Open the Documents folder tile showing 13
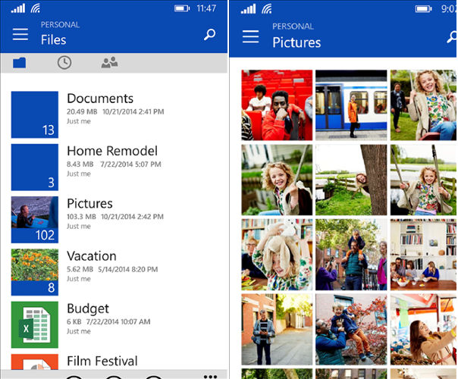Viewport: 458px width, 379px height. click(x=35, y=114)
